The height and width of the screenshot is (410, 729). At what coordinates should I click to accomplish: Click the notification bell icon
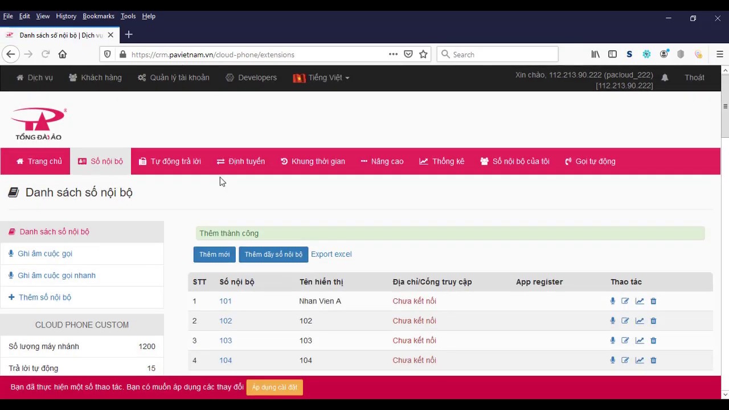point(665,78)
